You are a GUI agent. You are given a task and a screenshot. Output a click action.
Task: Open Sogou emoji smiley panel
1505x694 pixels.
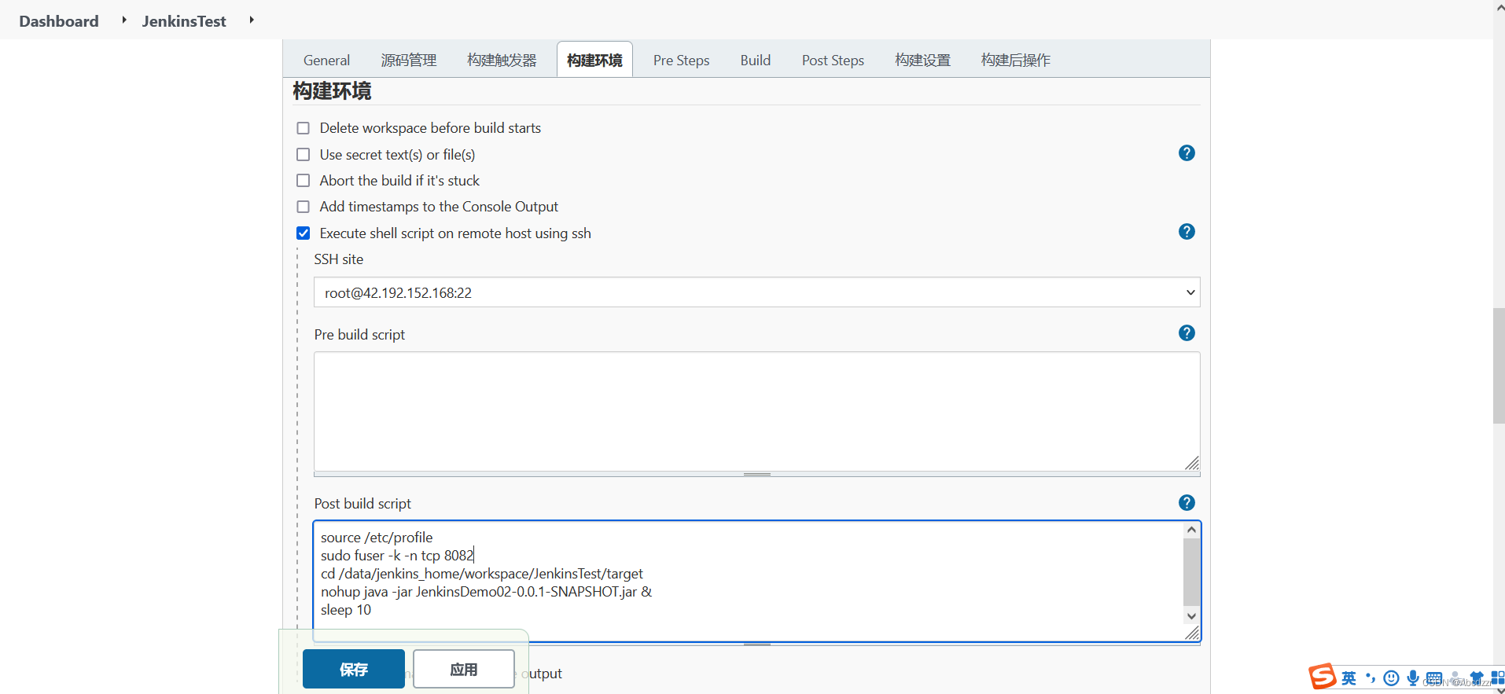point(1391,678)
